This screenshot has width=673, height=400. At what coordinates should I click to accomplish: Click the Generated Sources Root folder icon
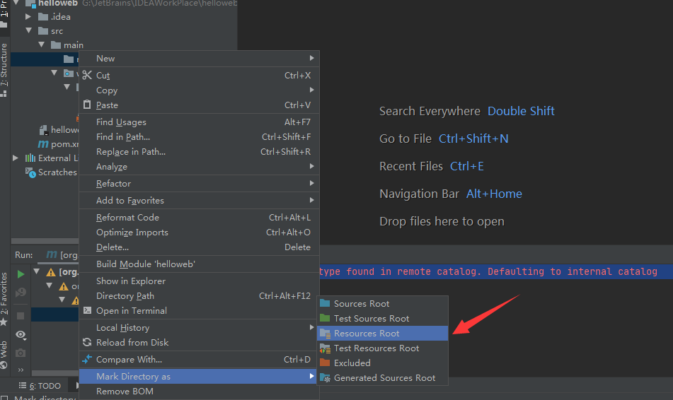tap(325, 377)
